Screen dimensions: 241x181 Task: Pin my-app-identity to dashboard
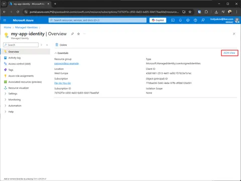tap(72, 34)
